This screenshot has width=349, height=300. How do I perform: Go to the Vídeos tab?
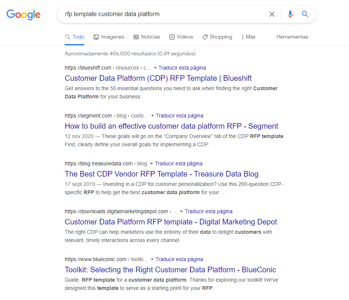click(x=181, y=37)
